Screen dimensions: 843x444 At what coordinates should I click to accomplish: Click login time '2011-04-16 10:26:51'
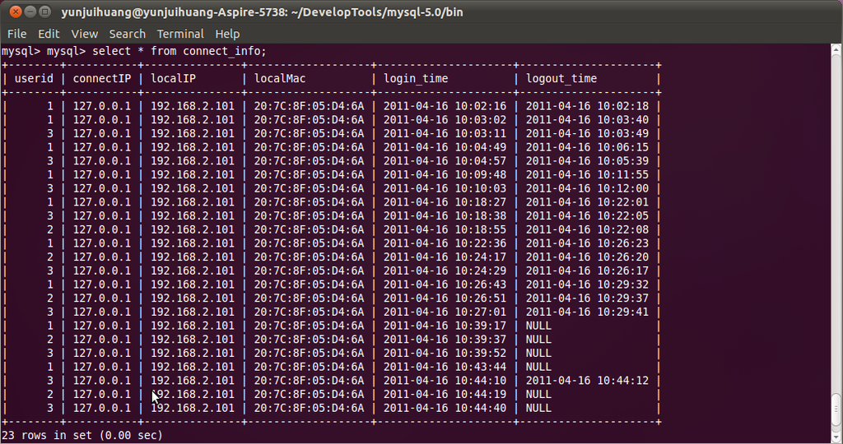click(445, 298)
